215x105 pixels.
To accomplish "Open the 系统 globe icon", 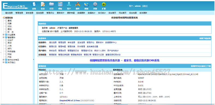I will (34, 5).
